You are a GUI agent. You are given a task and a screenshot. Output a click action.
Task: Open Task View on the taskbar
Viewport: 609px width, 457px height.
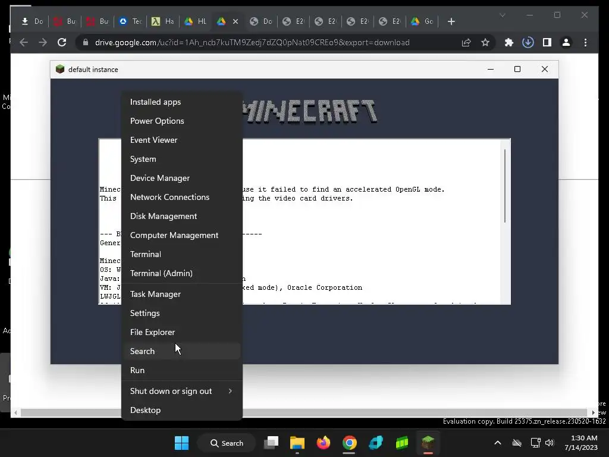click(271, 443)
